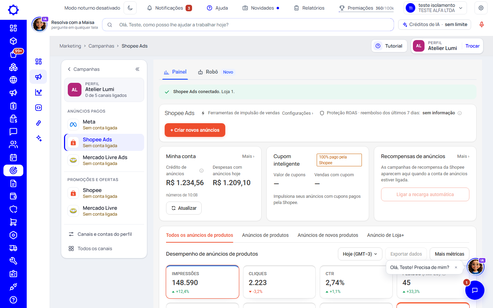Click the plug icon in the blue sidebar
Image resolution: width=493 pixels, height=308 pixels.
[13, 287]
